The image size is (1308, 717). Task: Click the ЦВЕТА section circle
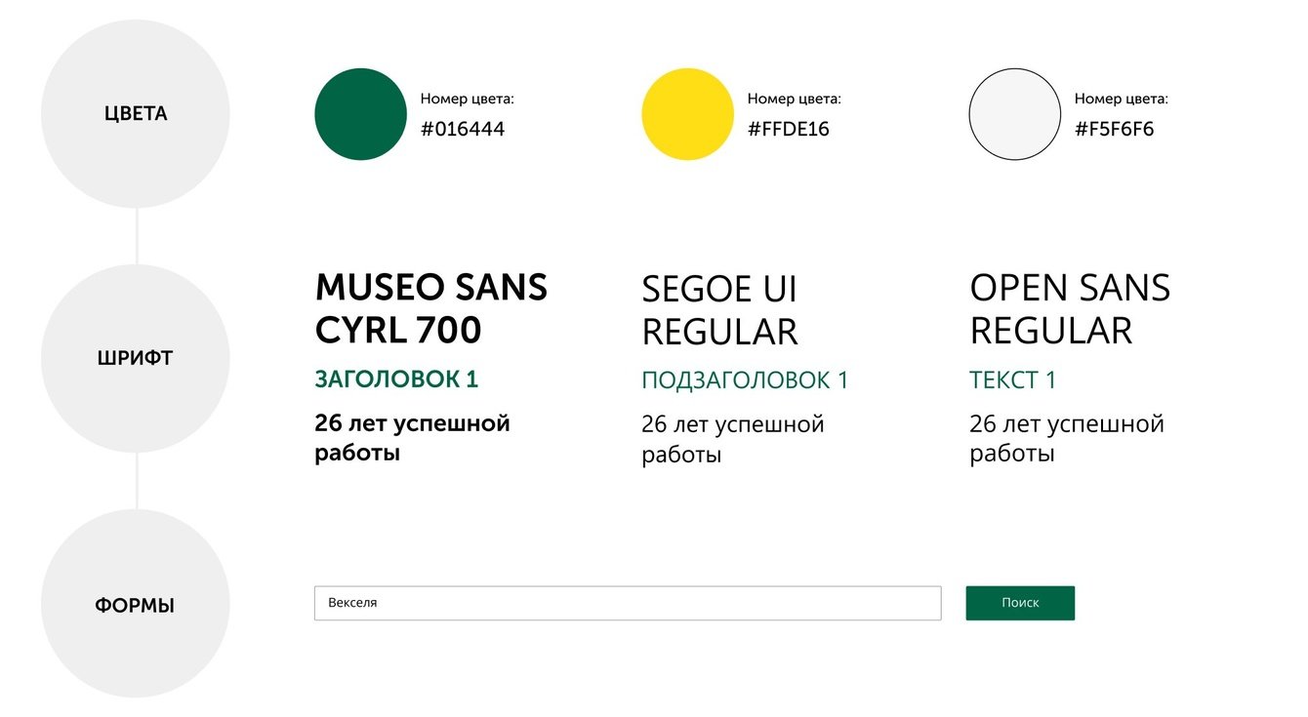point(136,113)
